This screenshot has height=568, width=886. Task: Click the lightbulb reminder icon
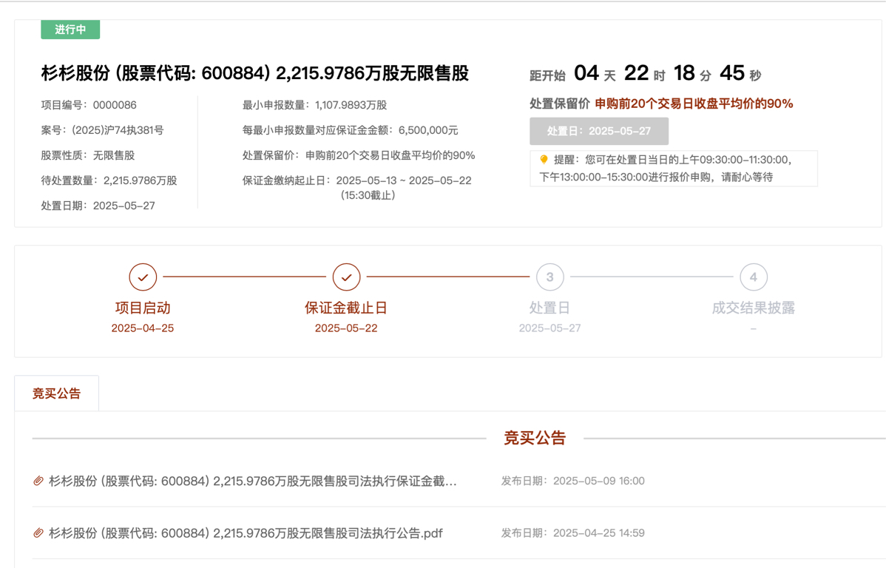pos(544,160)
